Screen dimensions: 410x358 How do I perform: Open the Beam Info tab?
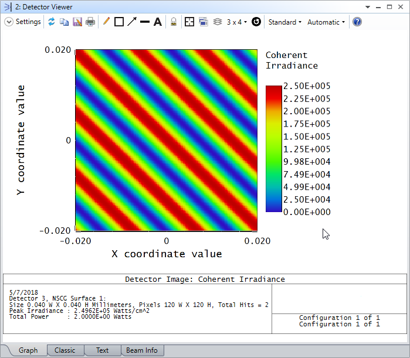(142, 350)
